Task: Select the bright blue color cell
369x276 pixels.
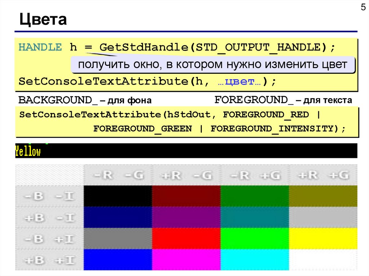Action: (x=118, y=259)
